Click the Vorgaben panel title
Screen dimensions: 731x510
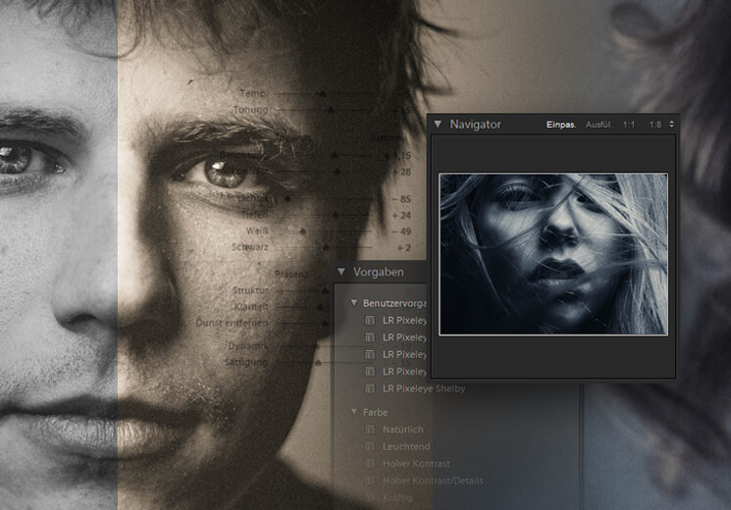click(x=378, y=272)
